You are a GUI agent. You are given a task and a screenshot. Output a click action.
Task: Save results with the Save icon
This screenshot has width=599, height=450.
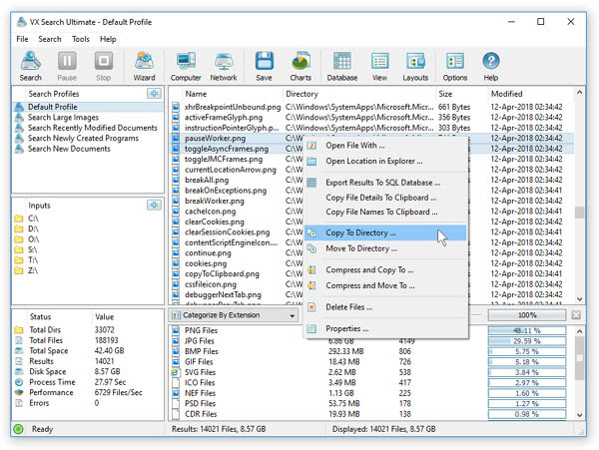(264, 66)
